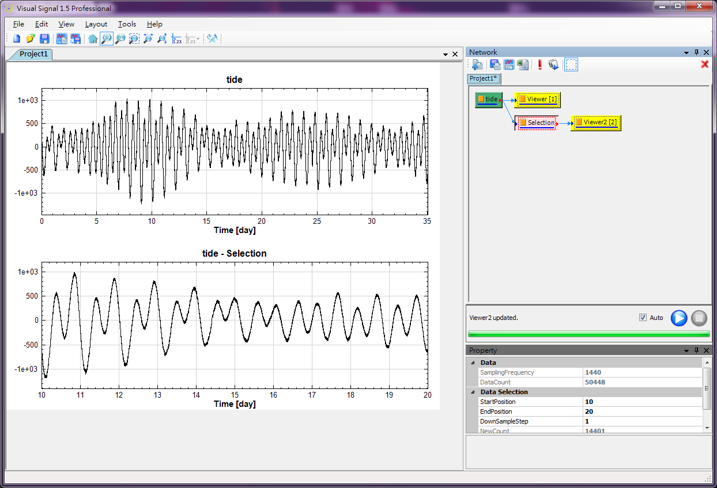Image resolution: width=717 pixels, height=488 pixels.
Task: Collapse the Data Selection property group
Action: pos(473,392)
